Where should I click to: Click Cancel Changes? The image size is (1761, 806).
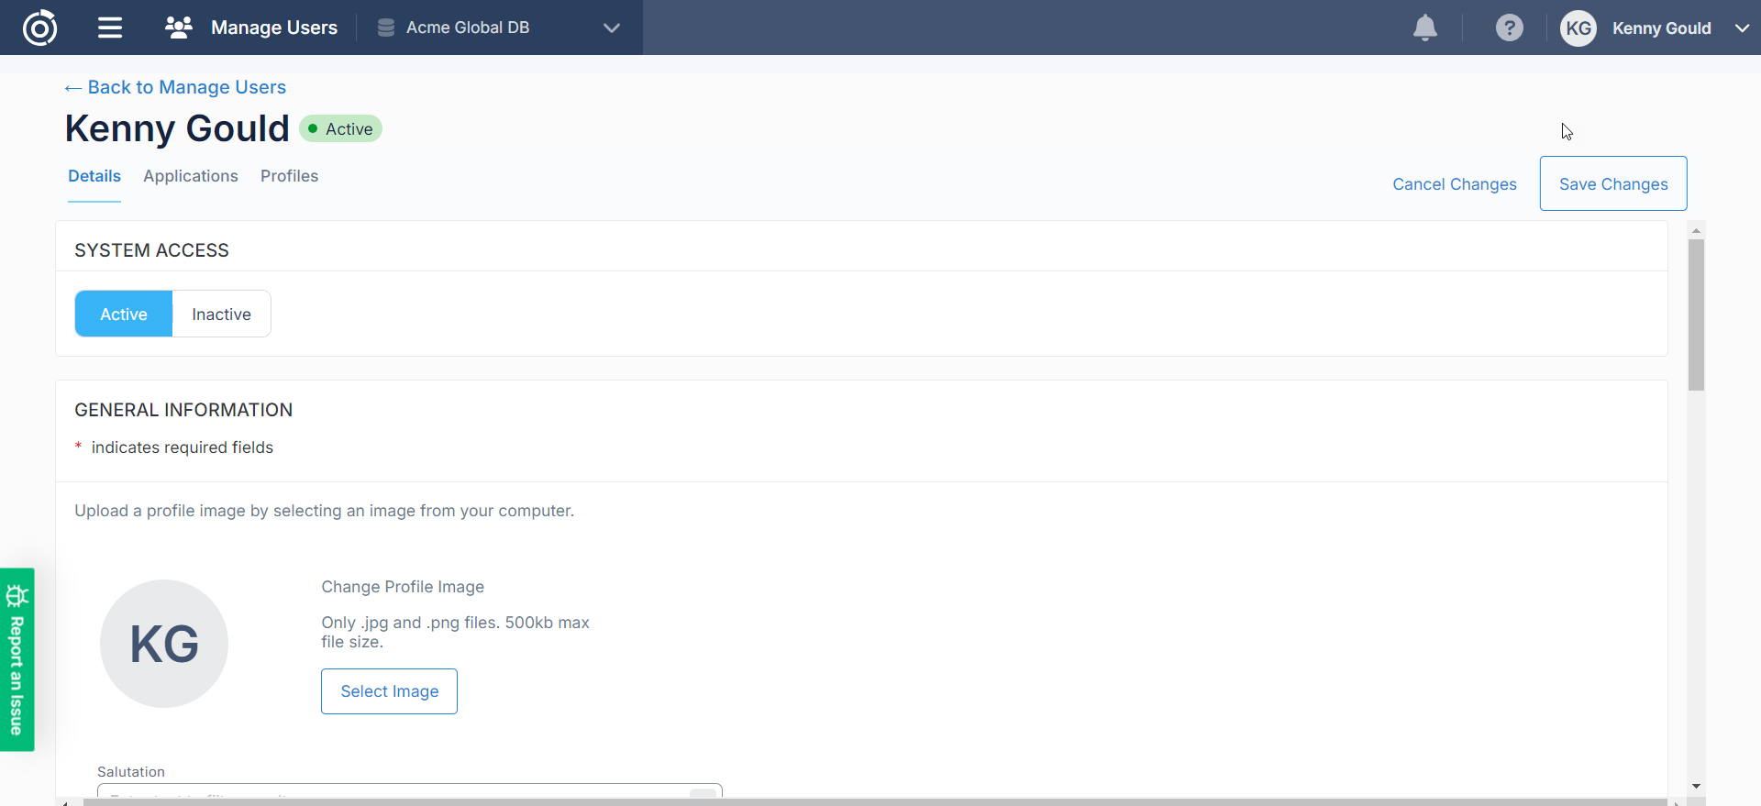[x=1454, y=184]
